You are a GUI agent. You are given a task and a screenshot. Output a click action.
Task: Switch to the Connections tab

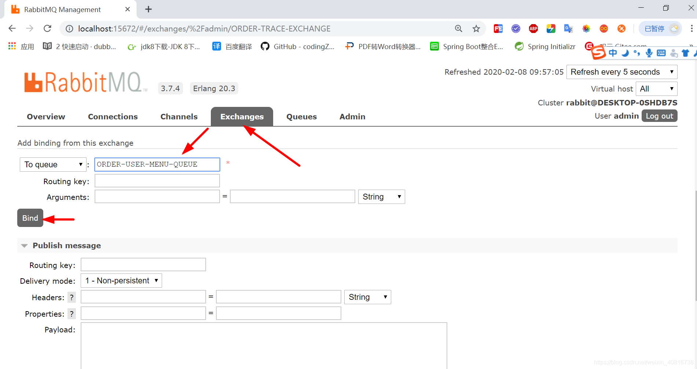click(x=113, y=117)
